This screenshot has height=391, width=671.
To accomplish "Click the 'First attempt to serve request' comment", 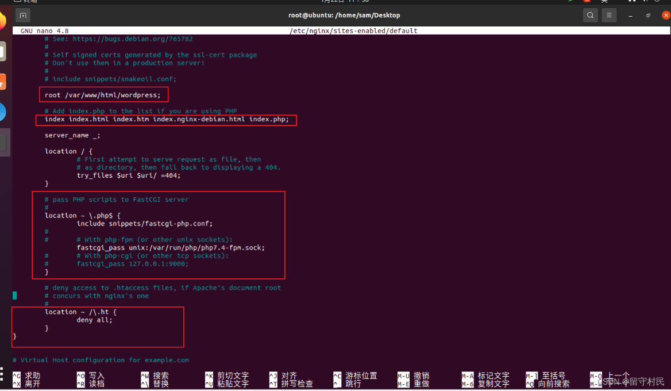I will coord(169,159).
